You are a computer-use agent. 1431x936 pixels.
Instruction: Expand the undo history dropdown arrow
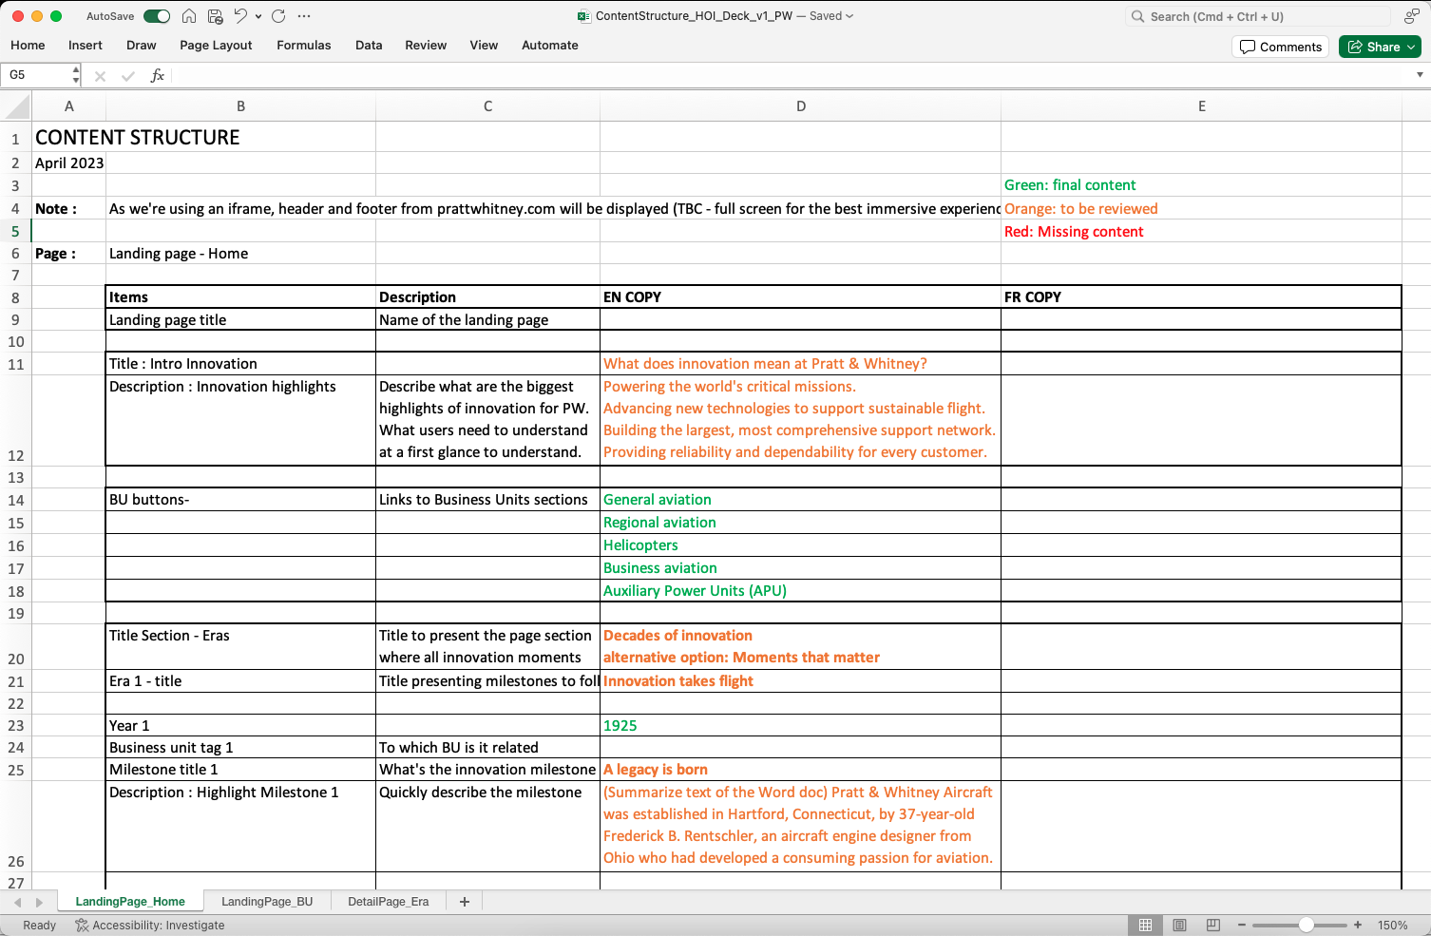click(258, 16)
